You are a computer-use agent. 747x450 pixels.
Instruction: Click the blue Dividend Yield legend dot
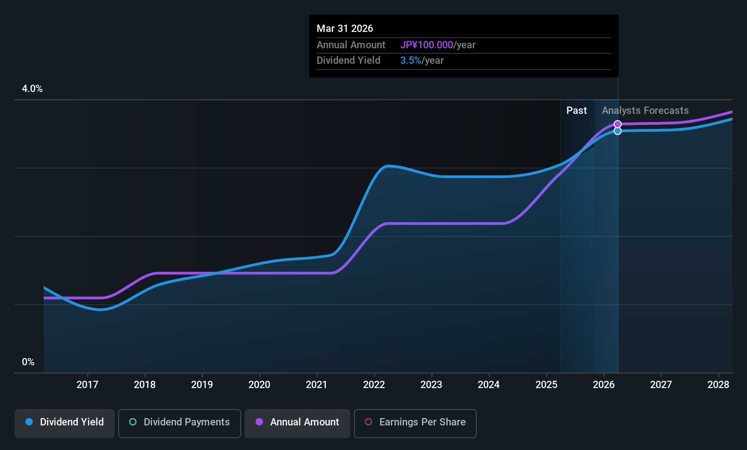29,422
